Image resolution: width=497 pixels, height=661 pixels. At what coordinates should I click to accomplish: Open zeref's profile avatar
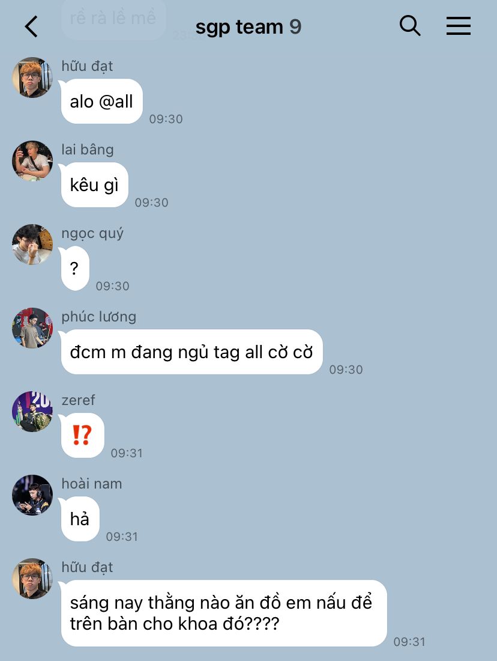[32, 412]
